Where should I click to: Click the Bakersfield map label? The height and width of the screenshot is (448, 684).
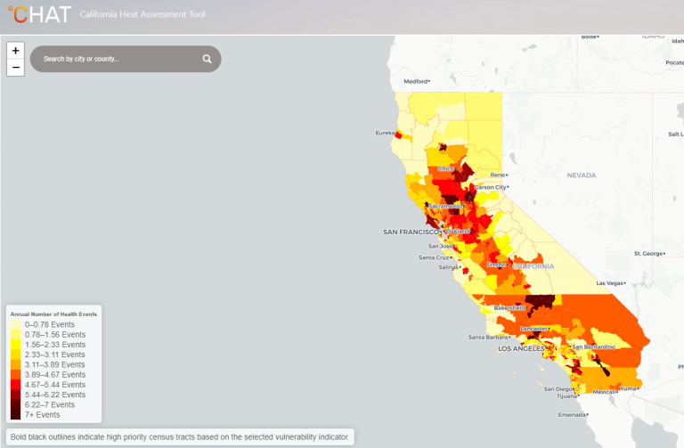point(509,308)
